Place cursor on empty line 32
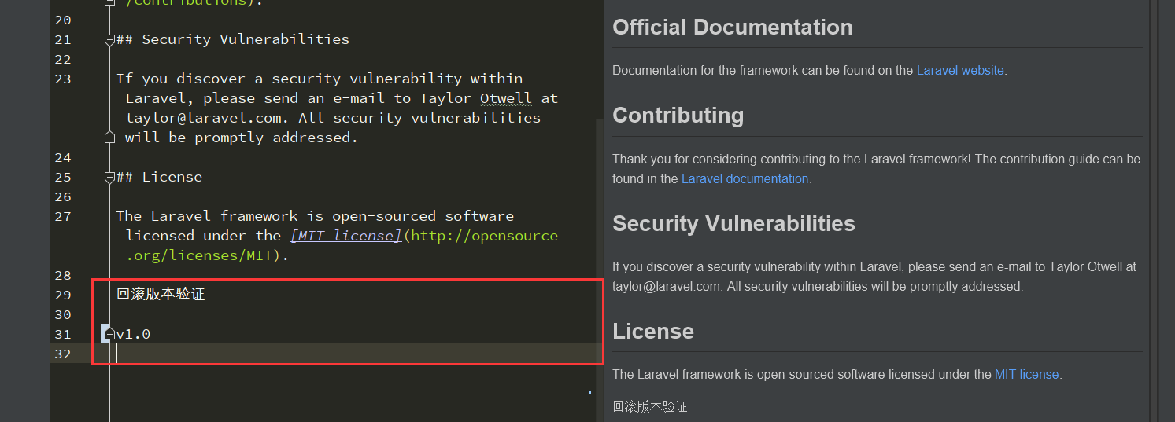 coord(354,354)
